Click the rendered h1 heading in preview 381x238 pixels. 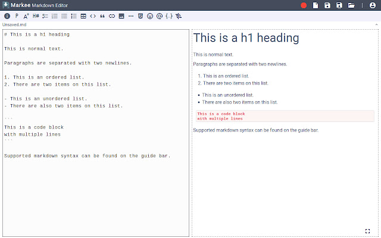(x=246, y=38)
